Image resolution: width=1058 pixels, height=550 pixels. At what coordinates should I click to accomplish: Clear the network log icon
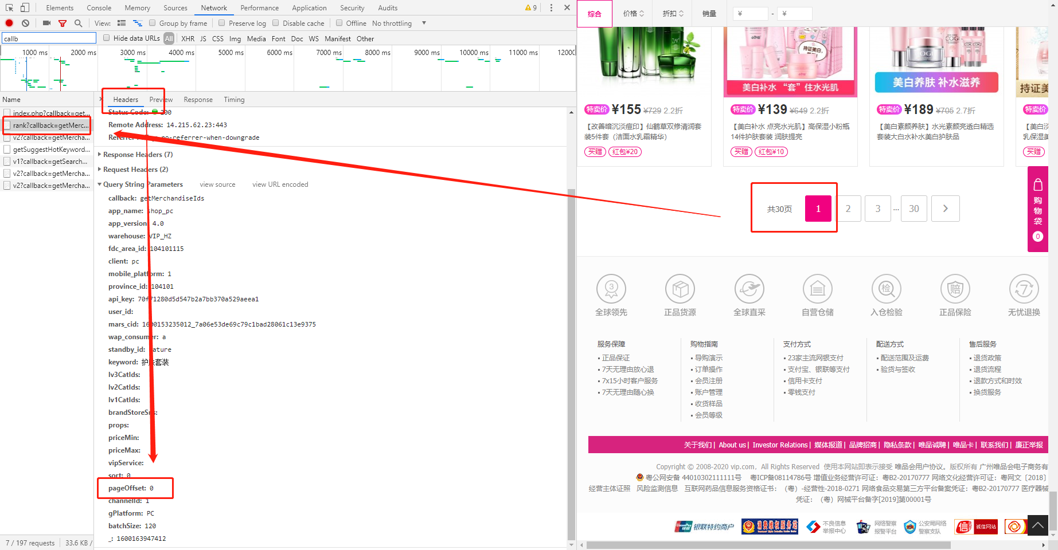[25, 23]
